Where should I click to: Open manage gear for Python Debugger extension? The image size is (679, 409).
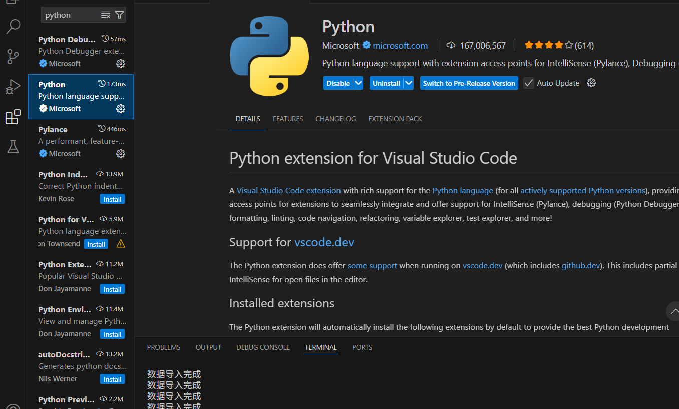pos(121,64)
